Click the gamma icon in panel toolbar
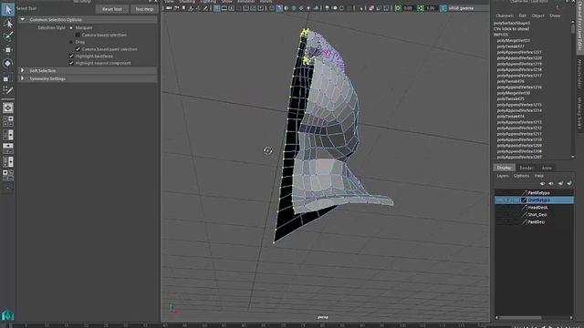Screen dimensions: 584x328 pos(420,8)
